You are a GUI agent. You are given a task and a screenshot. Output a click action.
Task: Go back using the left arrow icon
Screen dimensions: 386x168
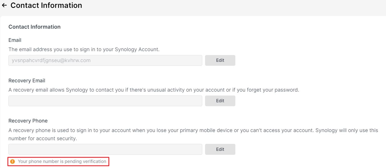point(4,5)
